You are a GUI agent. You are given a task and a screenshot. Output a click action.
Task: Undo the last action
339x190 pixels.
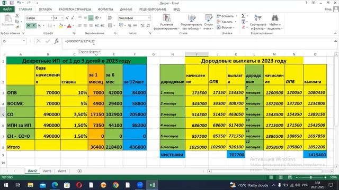[19, 3]
